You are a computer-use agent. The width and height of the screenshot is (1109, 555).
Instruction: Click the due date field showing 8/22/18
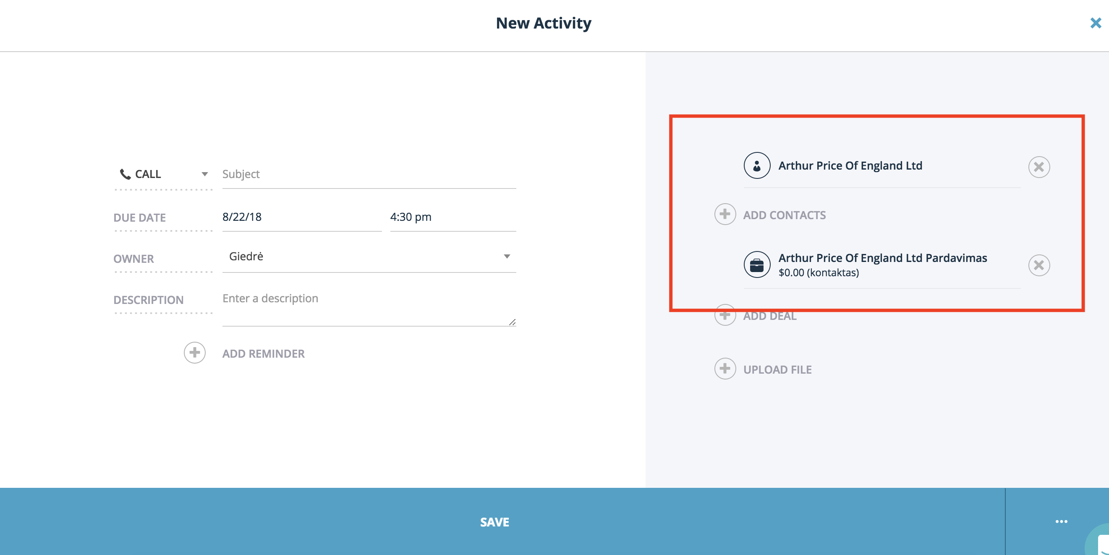302,217
